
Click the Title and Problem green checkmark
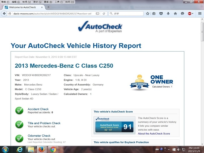click(19, 124)
